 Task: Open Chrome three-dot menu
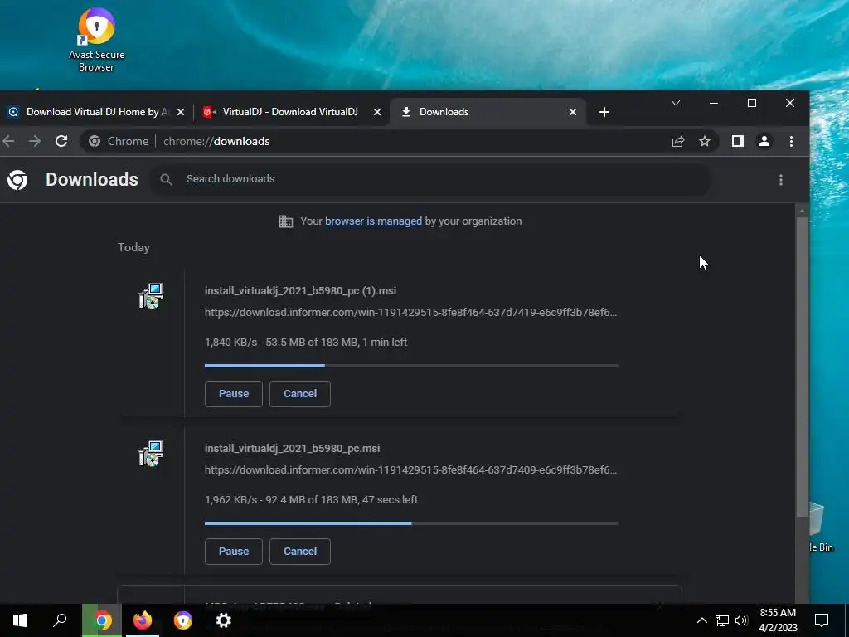click(x=791, y=141)
